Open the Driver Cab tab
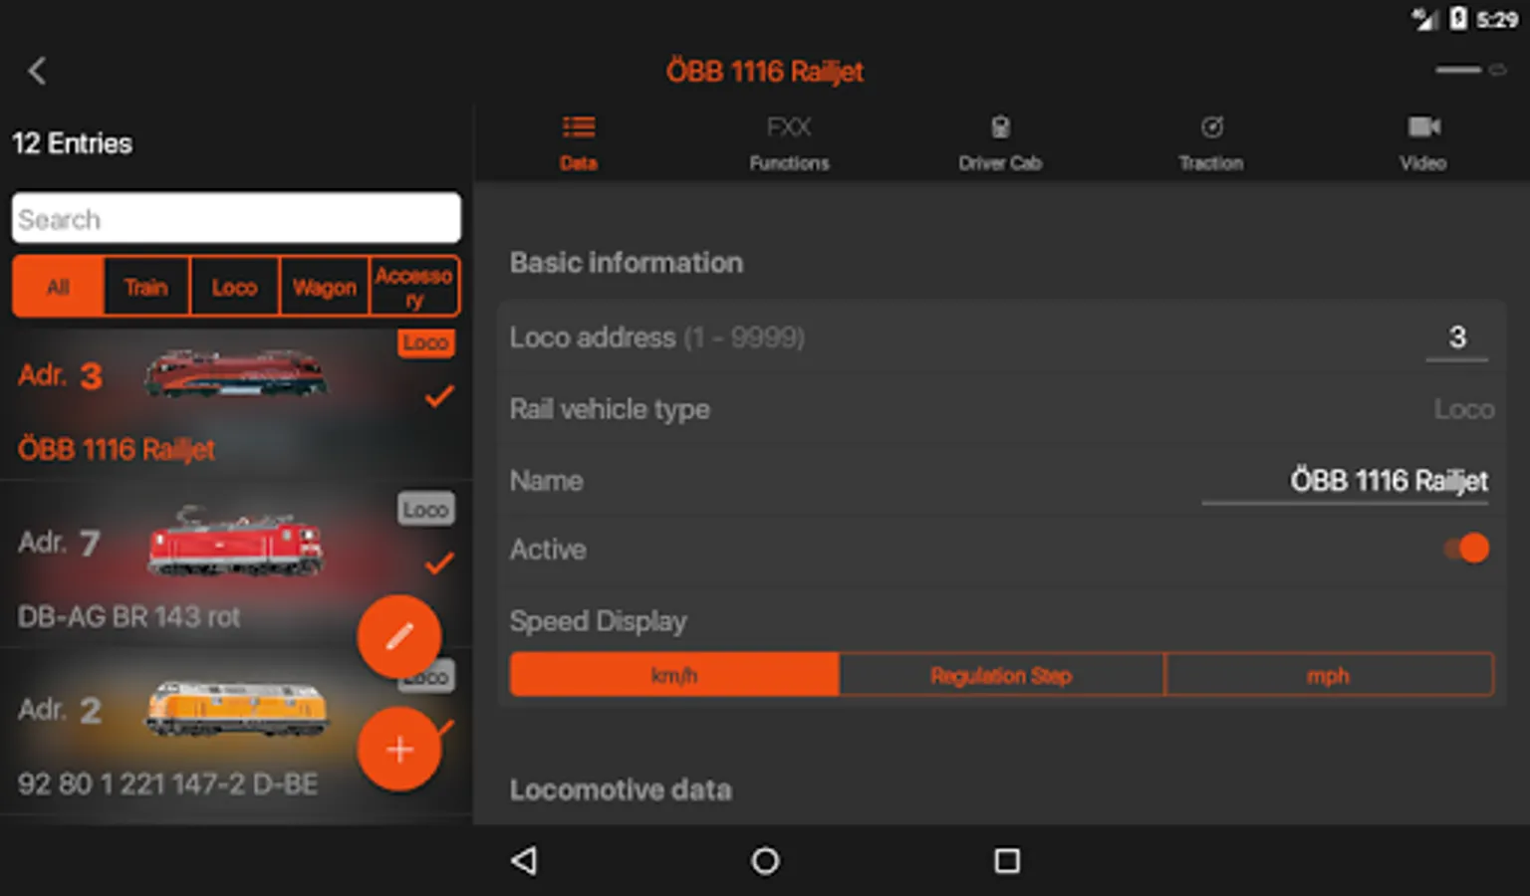 click(x=1000, y=143)
